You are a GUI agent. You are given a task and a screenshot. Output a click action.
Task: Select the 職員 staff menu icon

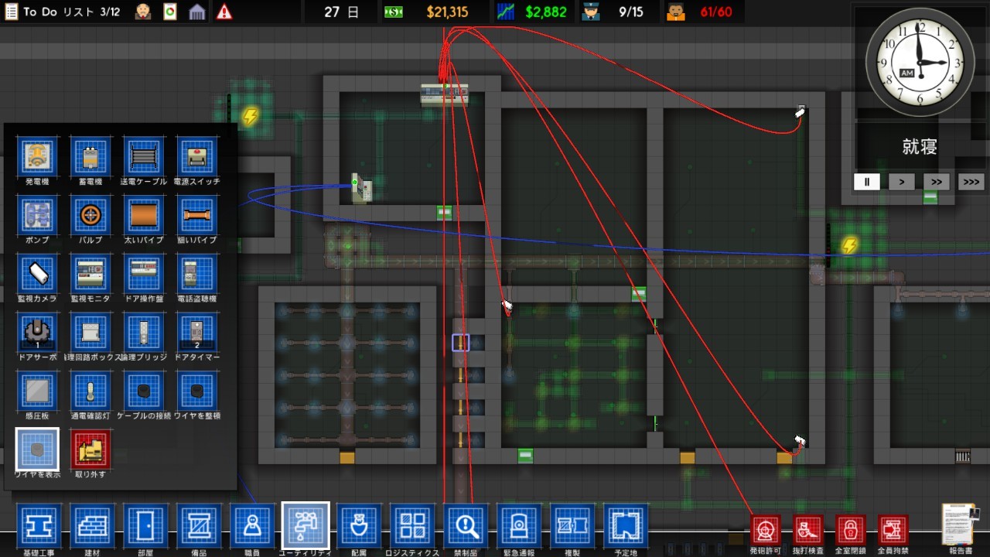pos(251,526)
